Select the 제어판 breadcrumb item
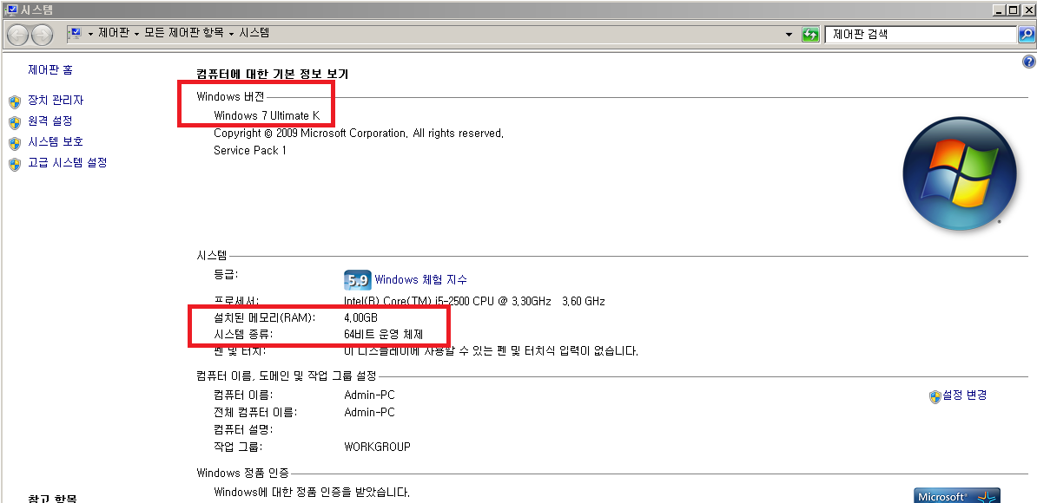1037x503 pixels. click(x=114, y=33)
